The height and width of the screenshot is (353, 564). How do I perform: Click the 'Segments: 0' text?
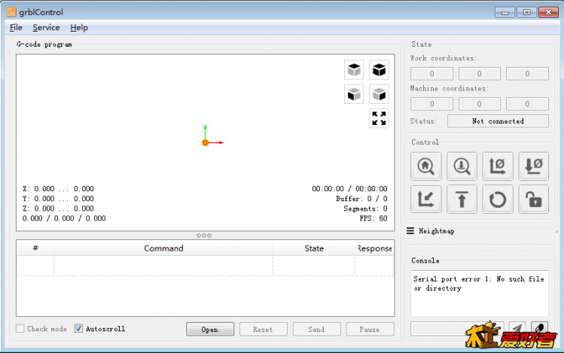click(x=365, y=208)
